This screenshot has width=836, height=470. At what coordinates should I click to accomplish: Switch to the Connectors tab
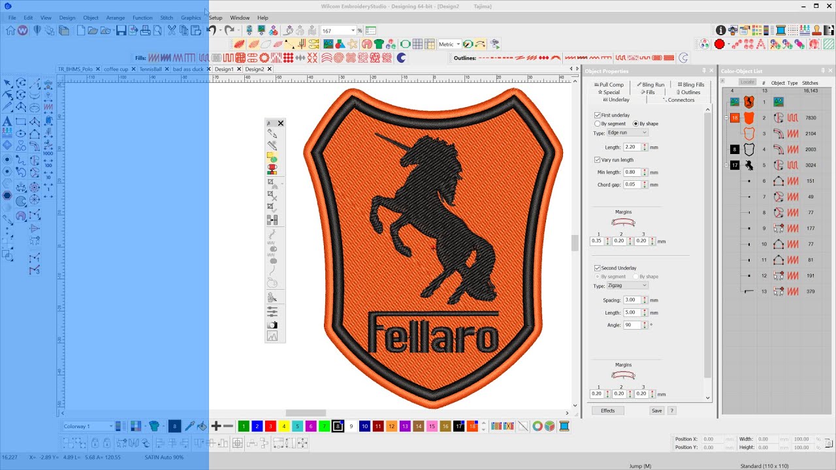pos(679,100)
